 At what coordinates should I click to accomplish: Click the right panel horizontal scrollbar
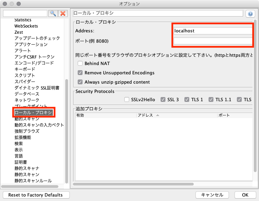133,184
